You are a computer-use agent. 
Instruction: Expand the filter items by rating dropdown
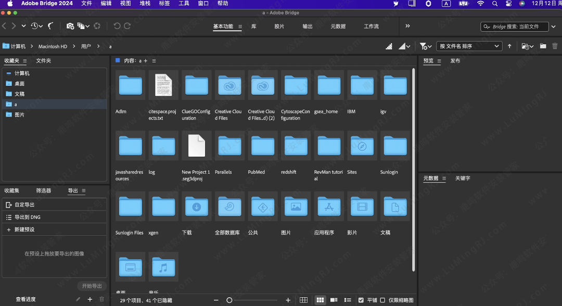point(425,46)
